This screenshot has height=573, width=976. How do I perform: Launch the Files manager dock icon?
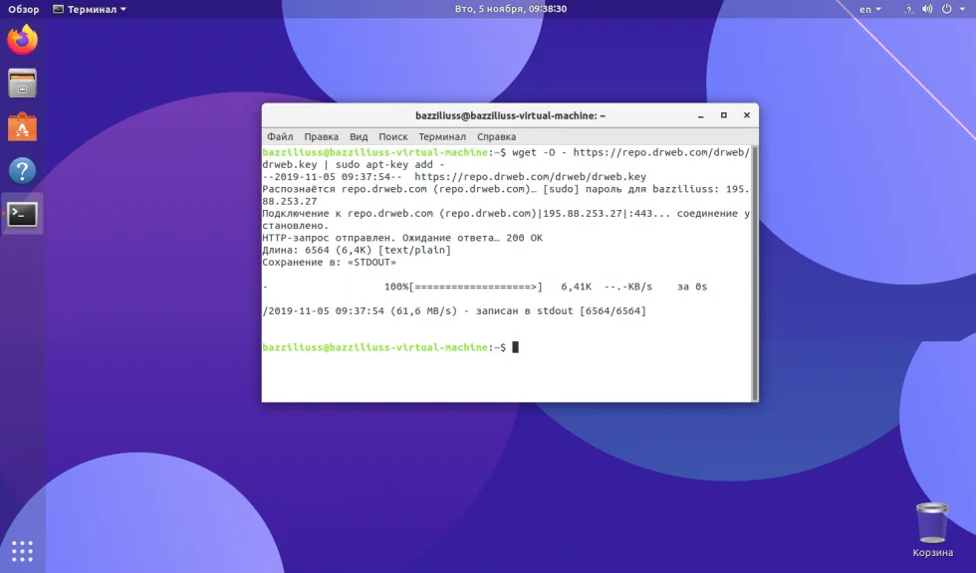point(22,84)
